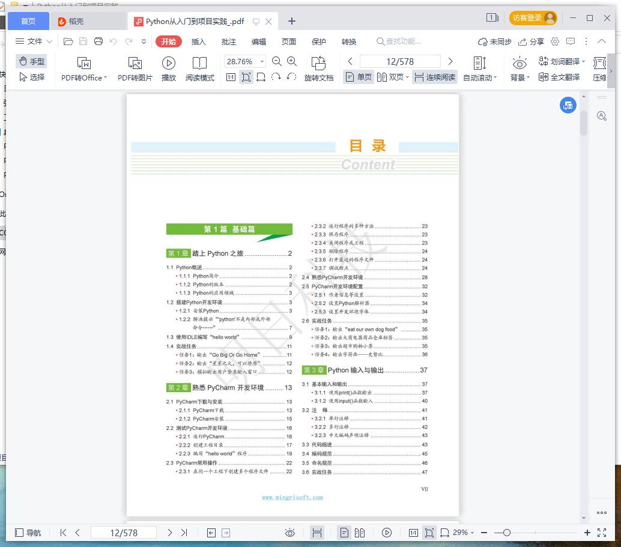Open the 29% zoom dropdown in status bar
The height and width of the screenshot is (547, 621).
click(463, 533)
